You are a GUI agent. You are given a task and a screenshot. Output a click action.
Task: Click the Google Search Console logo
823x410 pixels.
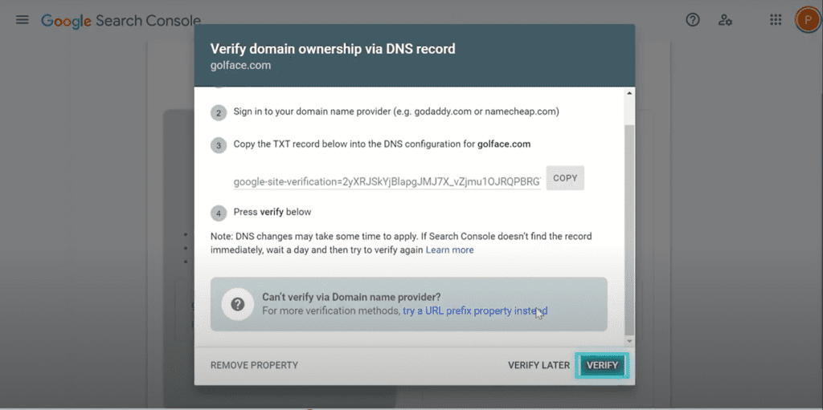click(121, 21)
